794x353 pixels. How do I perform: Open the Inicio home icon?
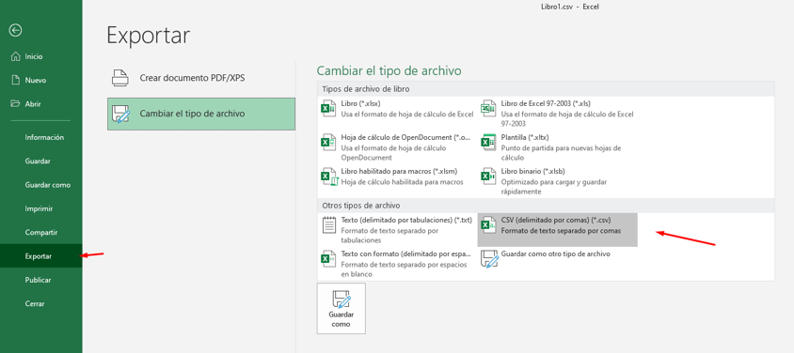[x=15, y=56]
